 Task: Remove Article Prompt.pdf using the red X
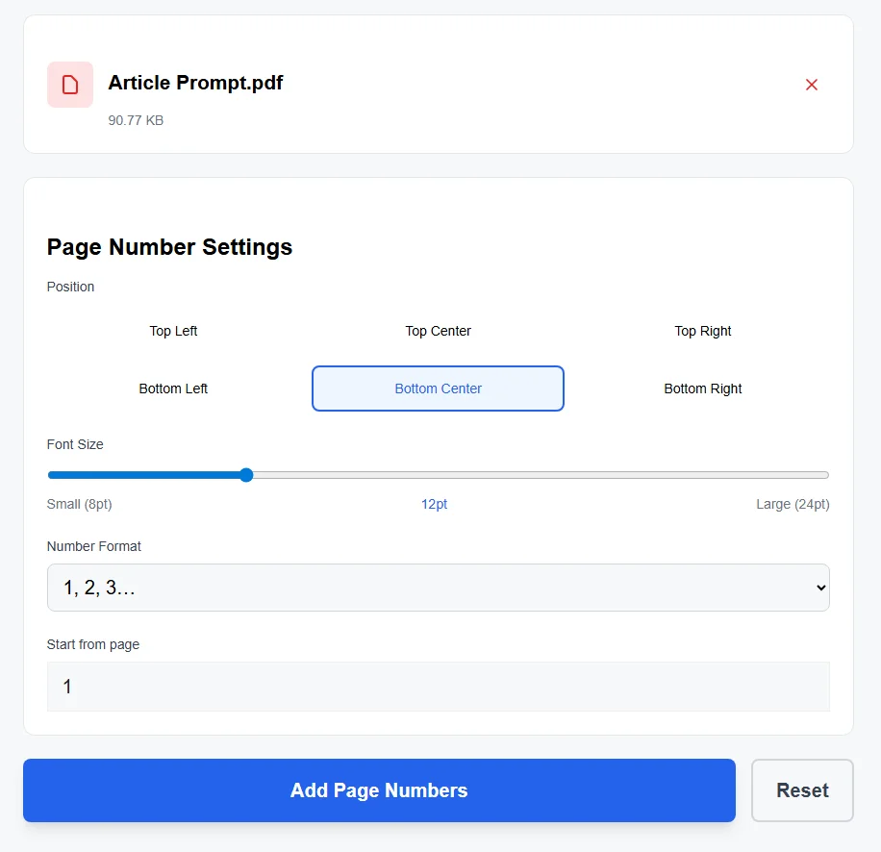(812, 85)
